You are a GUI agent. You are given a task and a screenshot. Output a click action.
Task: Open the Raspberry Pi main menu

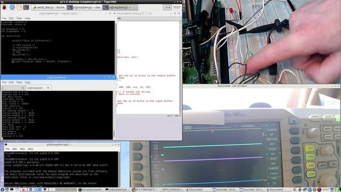click(x=4, y=7)
